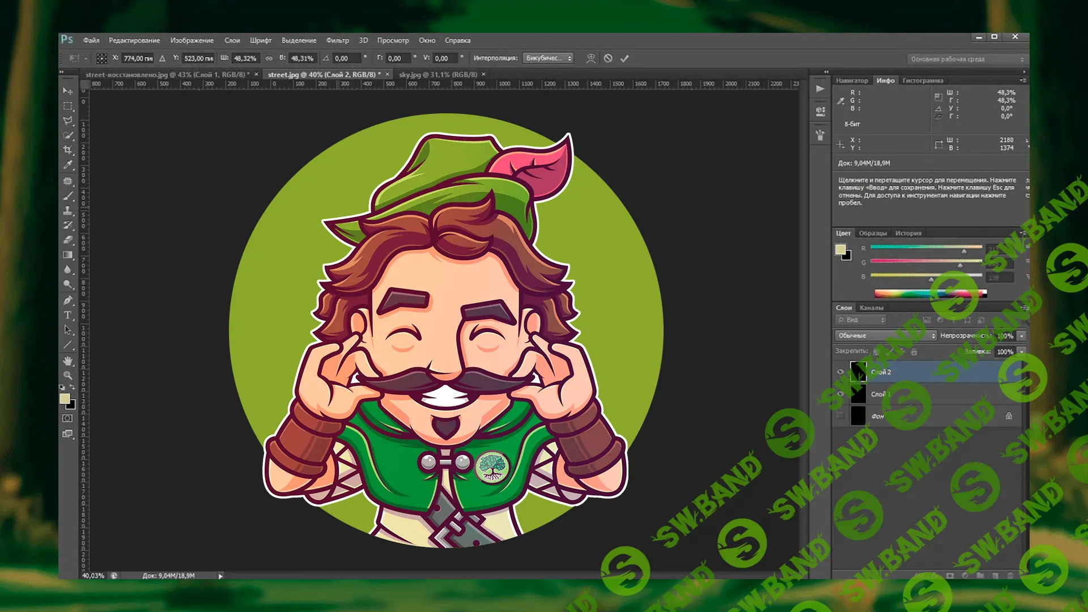This screenshot has width=1088, height=612.
Task: Select the Eyedropper tool in toolbar
Action: (x=68, y=165)
